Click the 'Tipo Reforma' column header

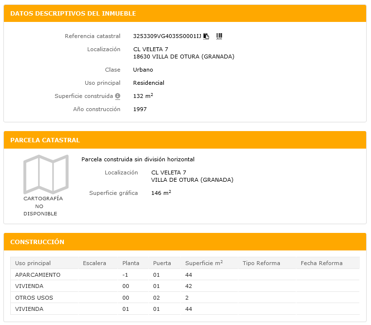click(261, 263)
